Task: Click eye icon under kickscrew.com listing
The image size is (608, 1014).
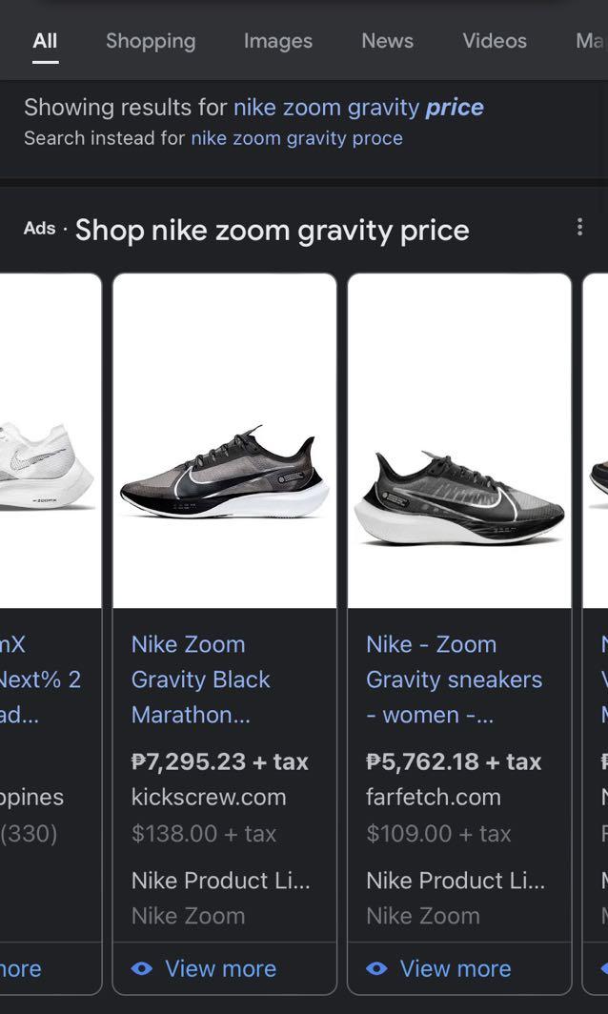Action: point(142,968)
